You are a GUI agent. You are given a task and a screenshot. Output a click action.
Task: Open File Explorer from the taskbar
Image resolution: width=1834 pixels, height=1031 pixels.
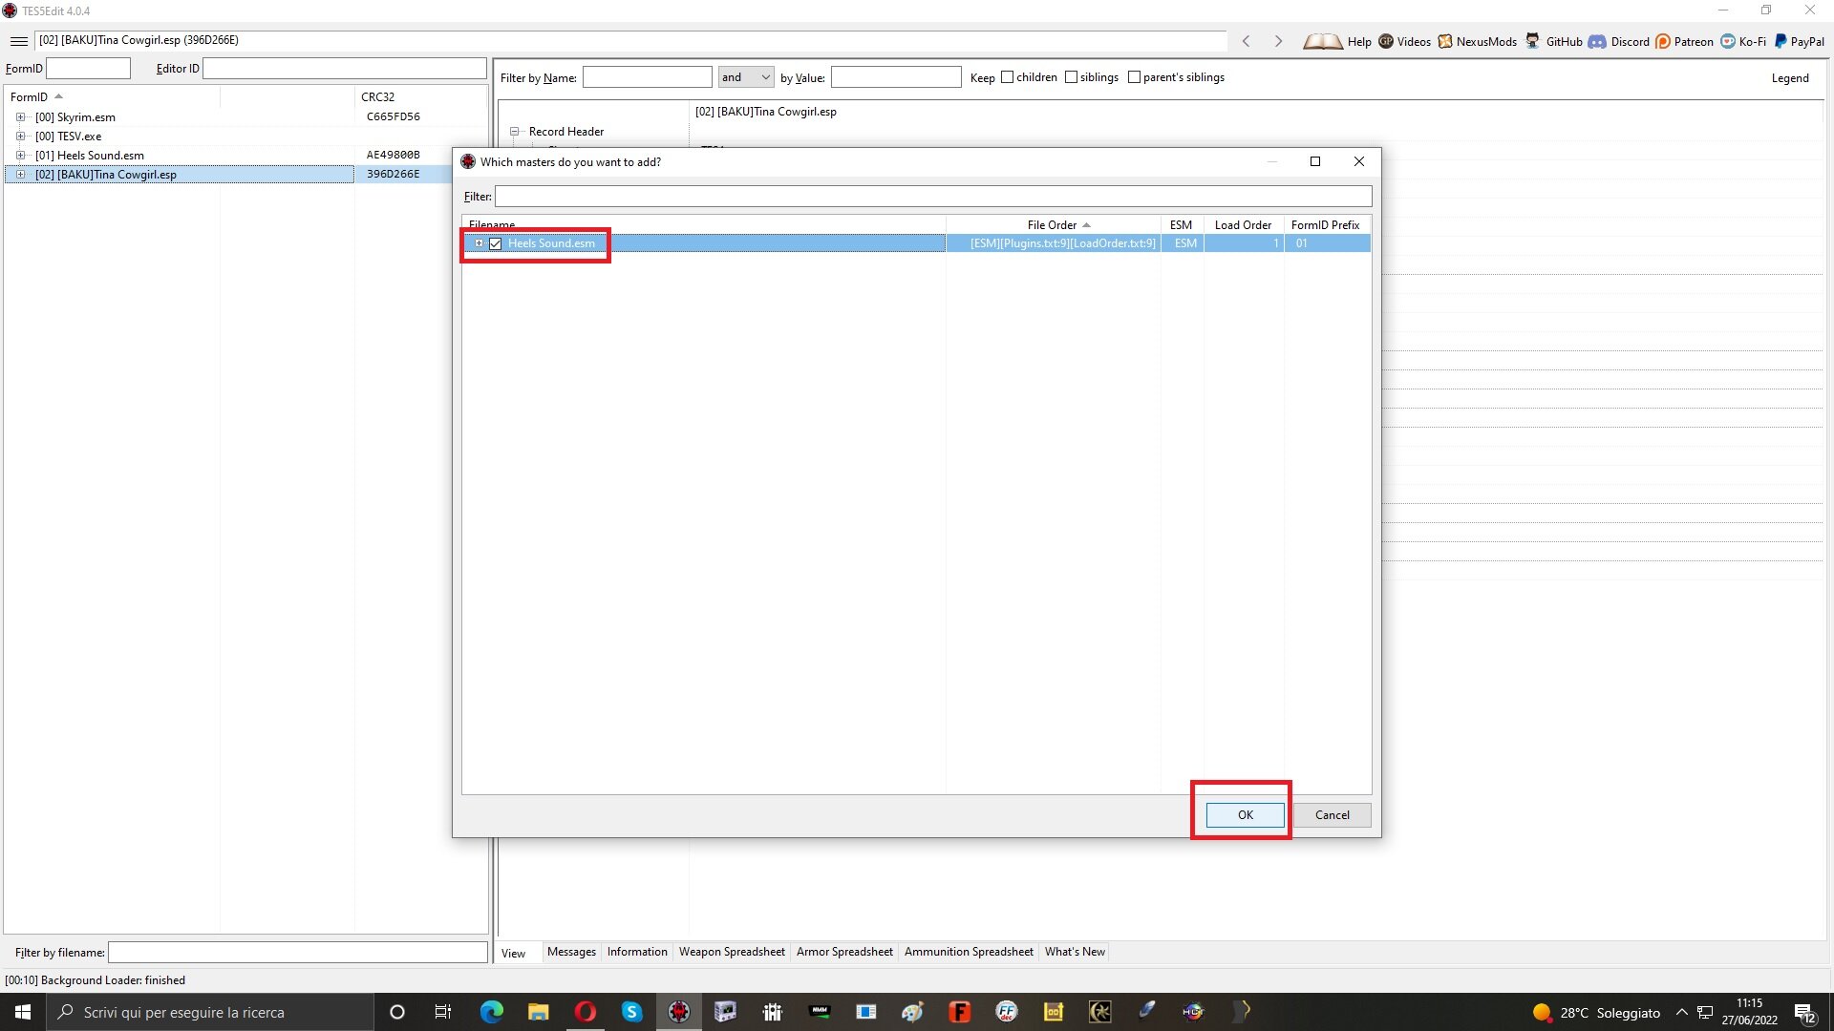538,1012
